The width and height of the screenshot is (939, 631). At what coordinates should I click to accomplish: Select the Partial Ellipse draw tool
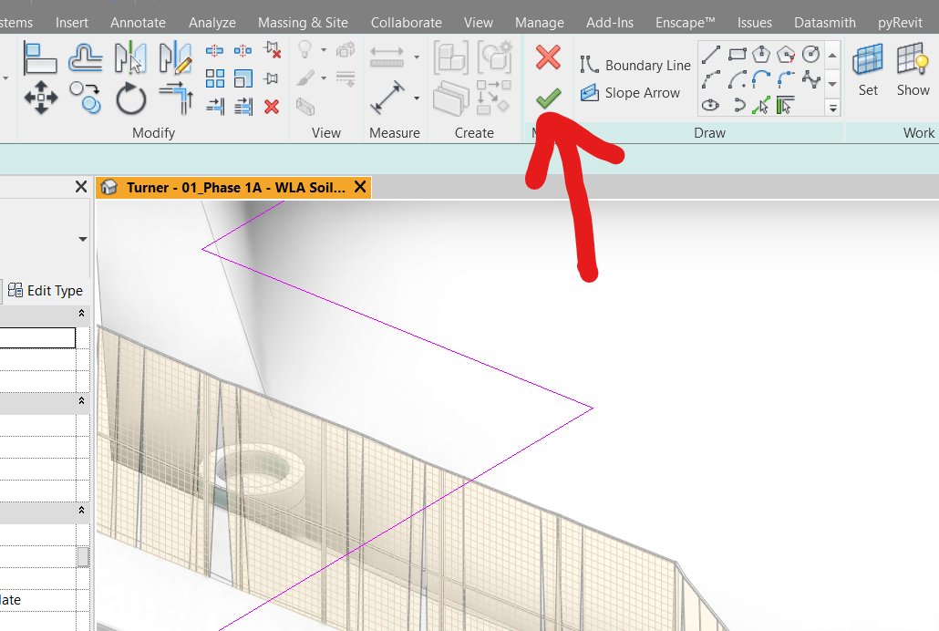tap(738, 106)
